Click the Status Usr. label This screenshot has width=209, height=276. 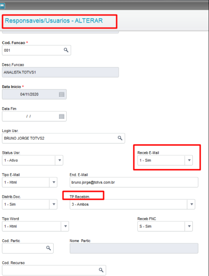pos(11,153)
